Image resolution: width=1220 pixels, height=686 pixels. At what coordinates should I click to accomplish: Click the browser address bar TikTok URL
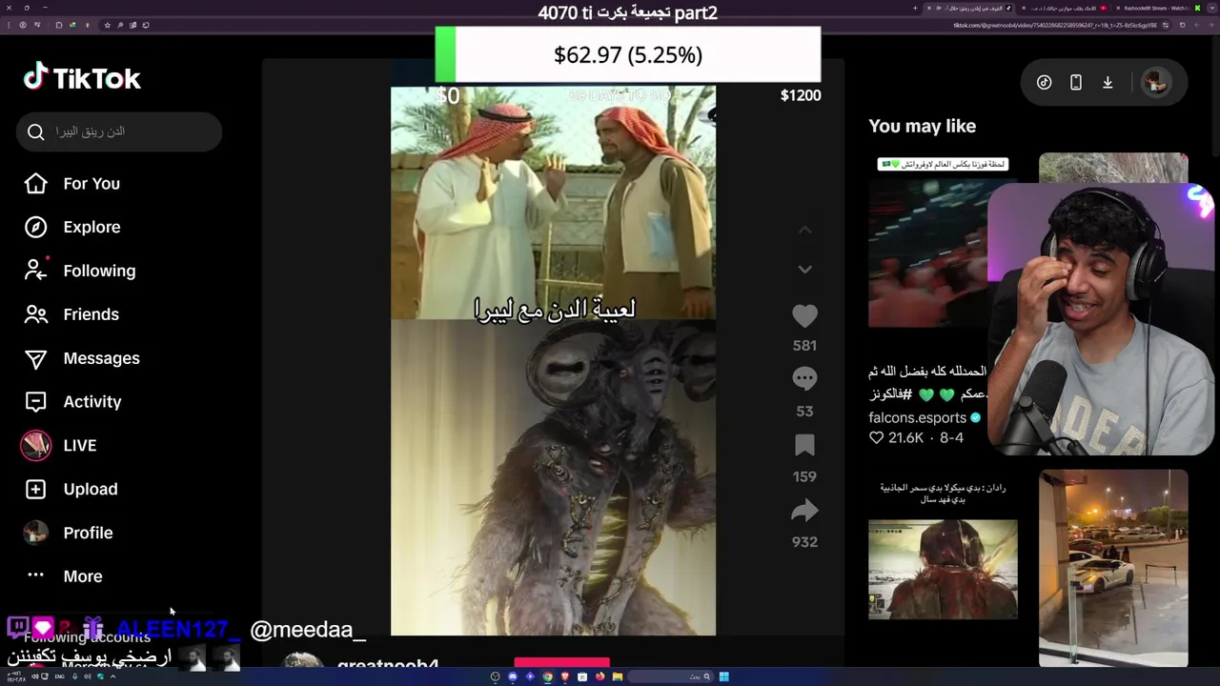[1054, 25]
